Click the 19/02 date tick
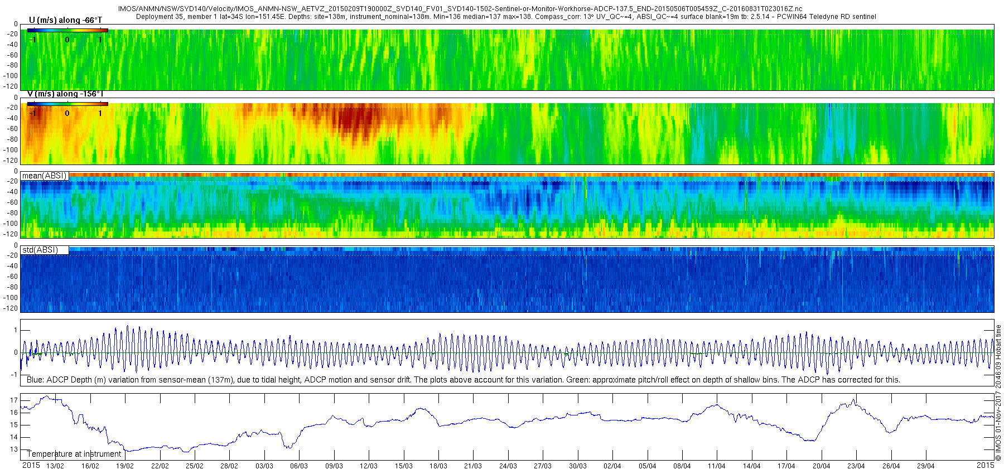 pyautogui.click(x=124, y=466)
